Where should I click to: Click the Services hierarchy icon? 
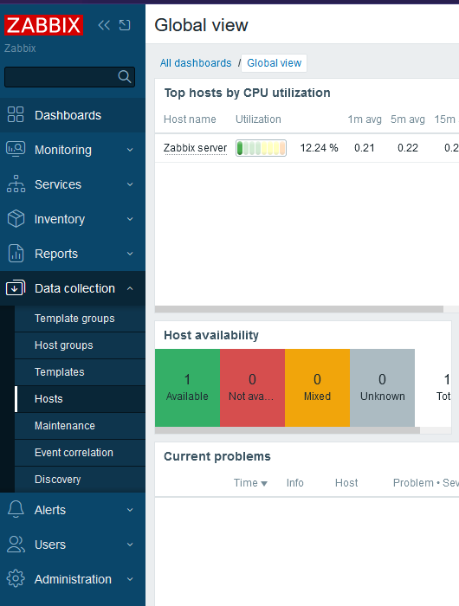(16, 184)
